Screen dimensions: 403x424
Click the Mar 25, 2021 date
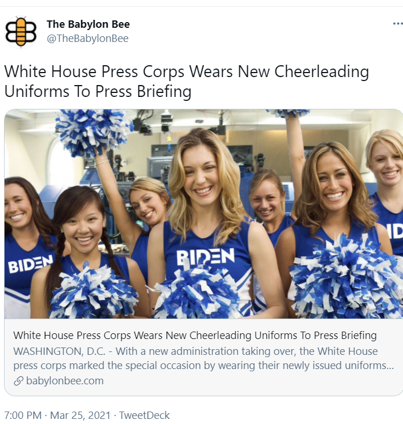80,415
